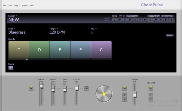The height and width of the screenshot is (111, 182).
Task: Expand the Tempo dropdown arrow
Action: 57,29
